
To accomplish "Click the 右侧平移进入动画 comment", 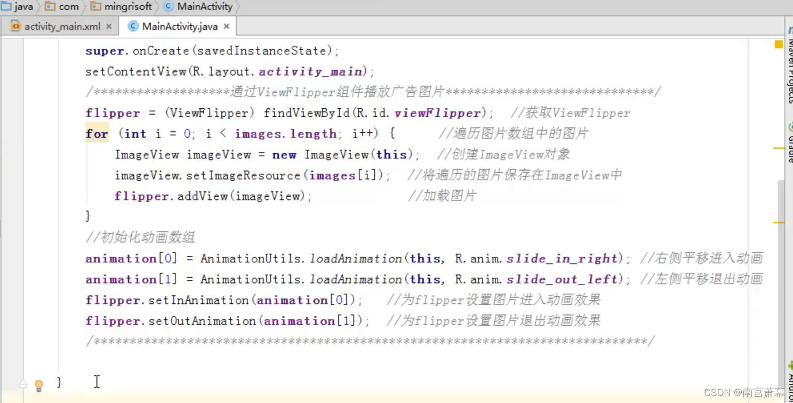I will (x=701, y=259).
